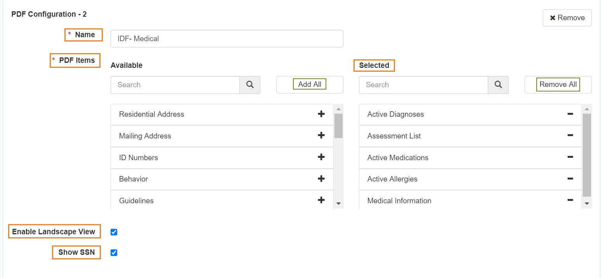Screen dimensions: 603x278
Task: Click the Add All button
Action: pyautogui.click(x=310, y=85)
